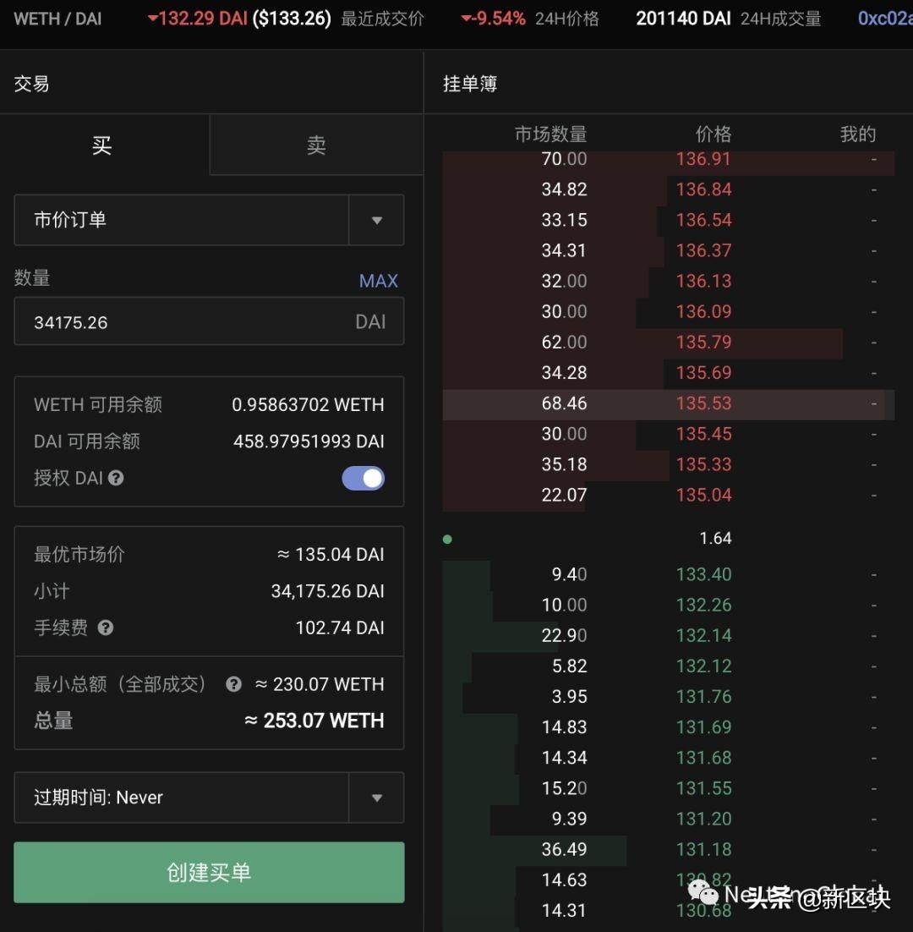Select buy order at price 131.69
Image resolution: width=913 pixels, height=932 pixels.
[669, 727]
